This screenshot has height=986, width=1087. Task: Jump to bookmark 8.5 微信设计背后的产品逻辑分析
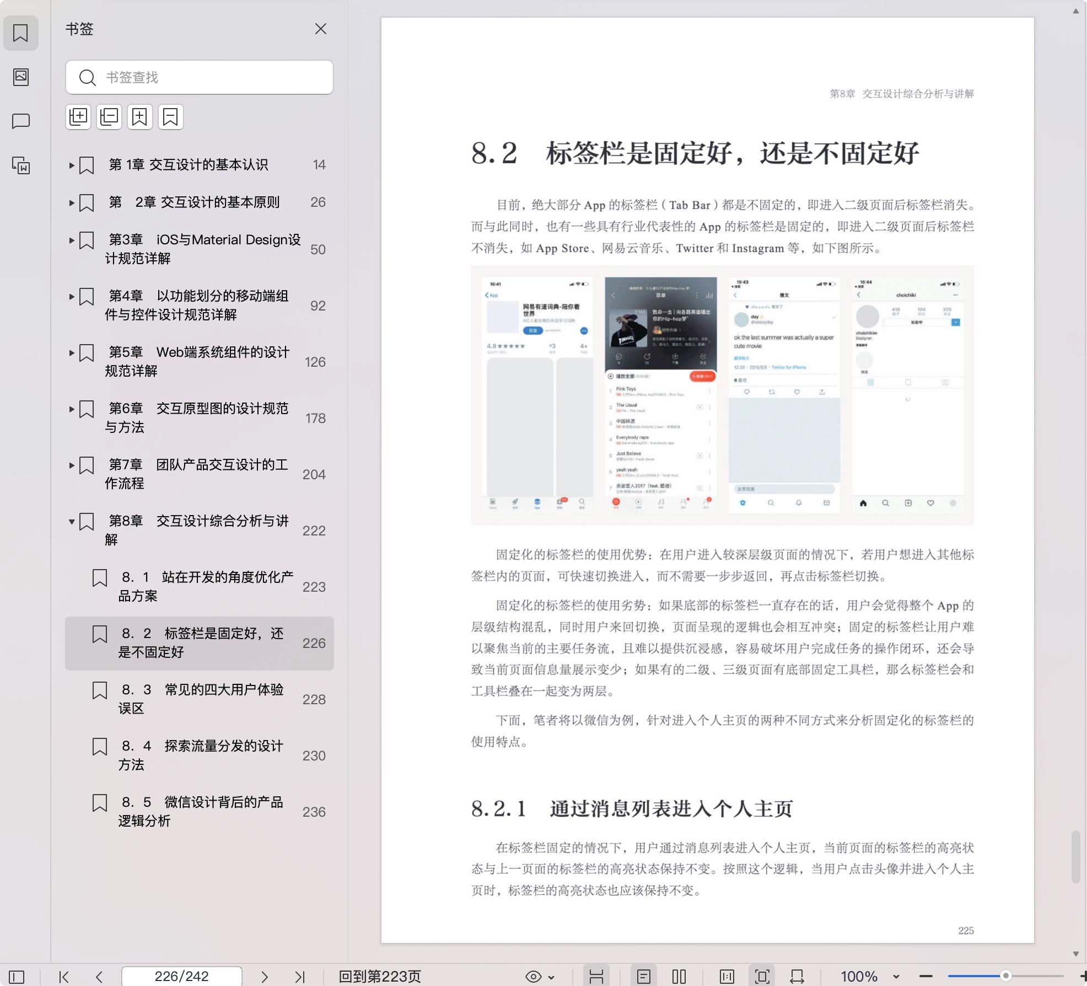(200, 812)
